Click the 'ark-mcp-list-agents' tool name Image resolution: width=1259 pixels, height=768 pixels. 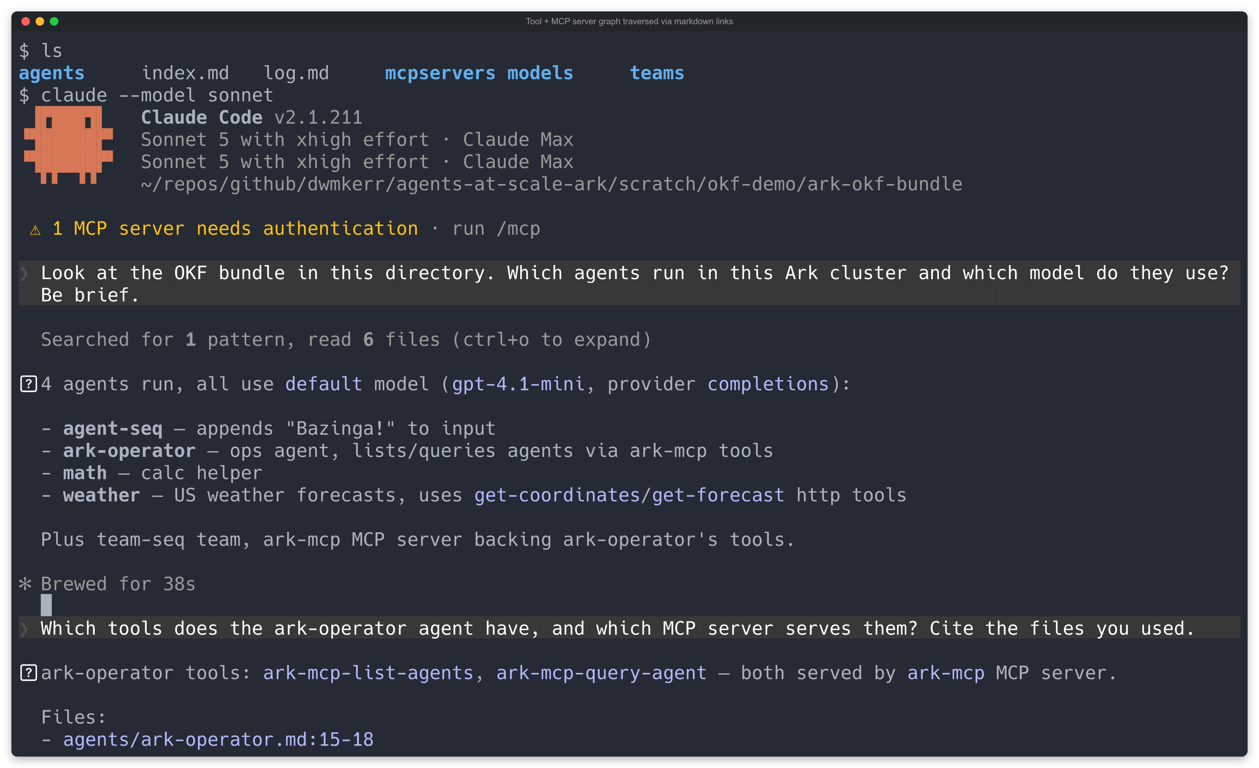[369, 673]
